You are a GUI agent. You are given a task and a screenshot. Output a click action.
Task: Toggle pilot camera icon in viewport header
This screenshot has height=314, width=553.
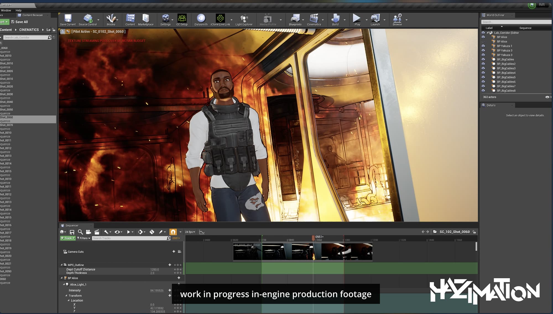point(68,32)
